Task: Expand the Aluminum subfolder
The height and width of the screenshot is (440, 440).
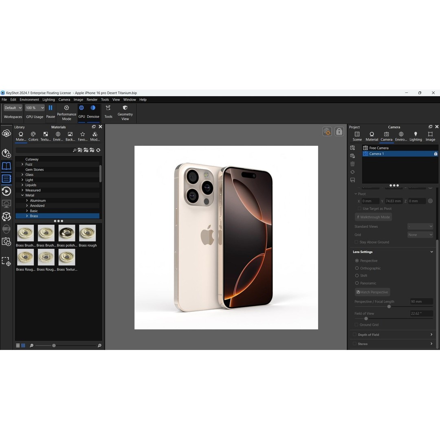Action: click(27, 200)
